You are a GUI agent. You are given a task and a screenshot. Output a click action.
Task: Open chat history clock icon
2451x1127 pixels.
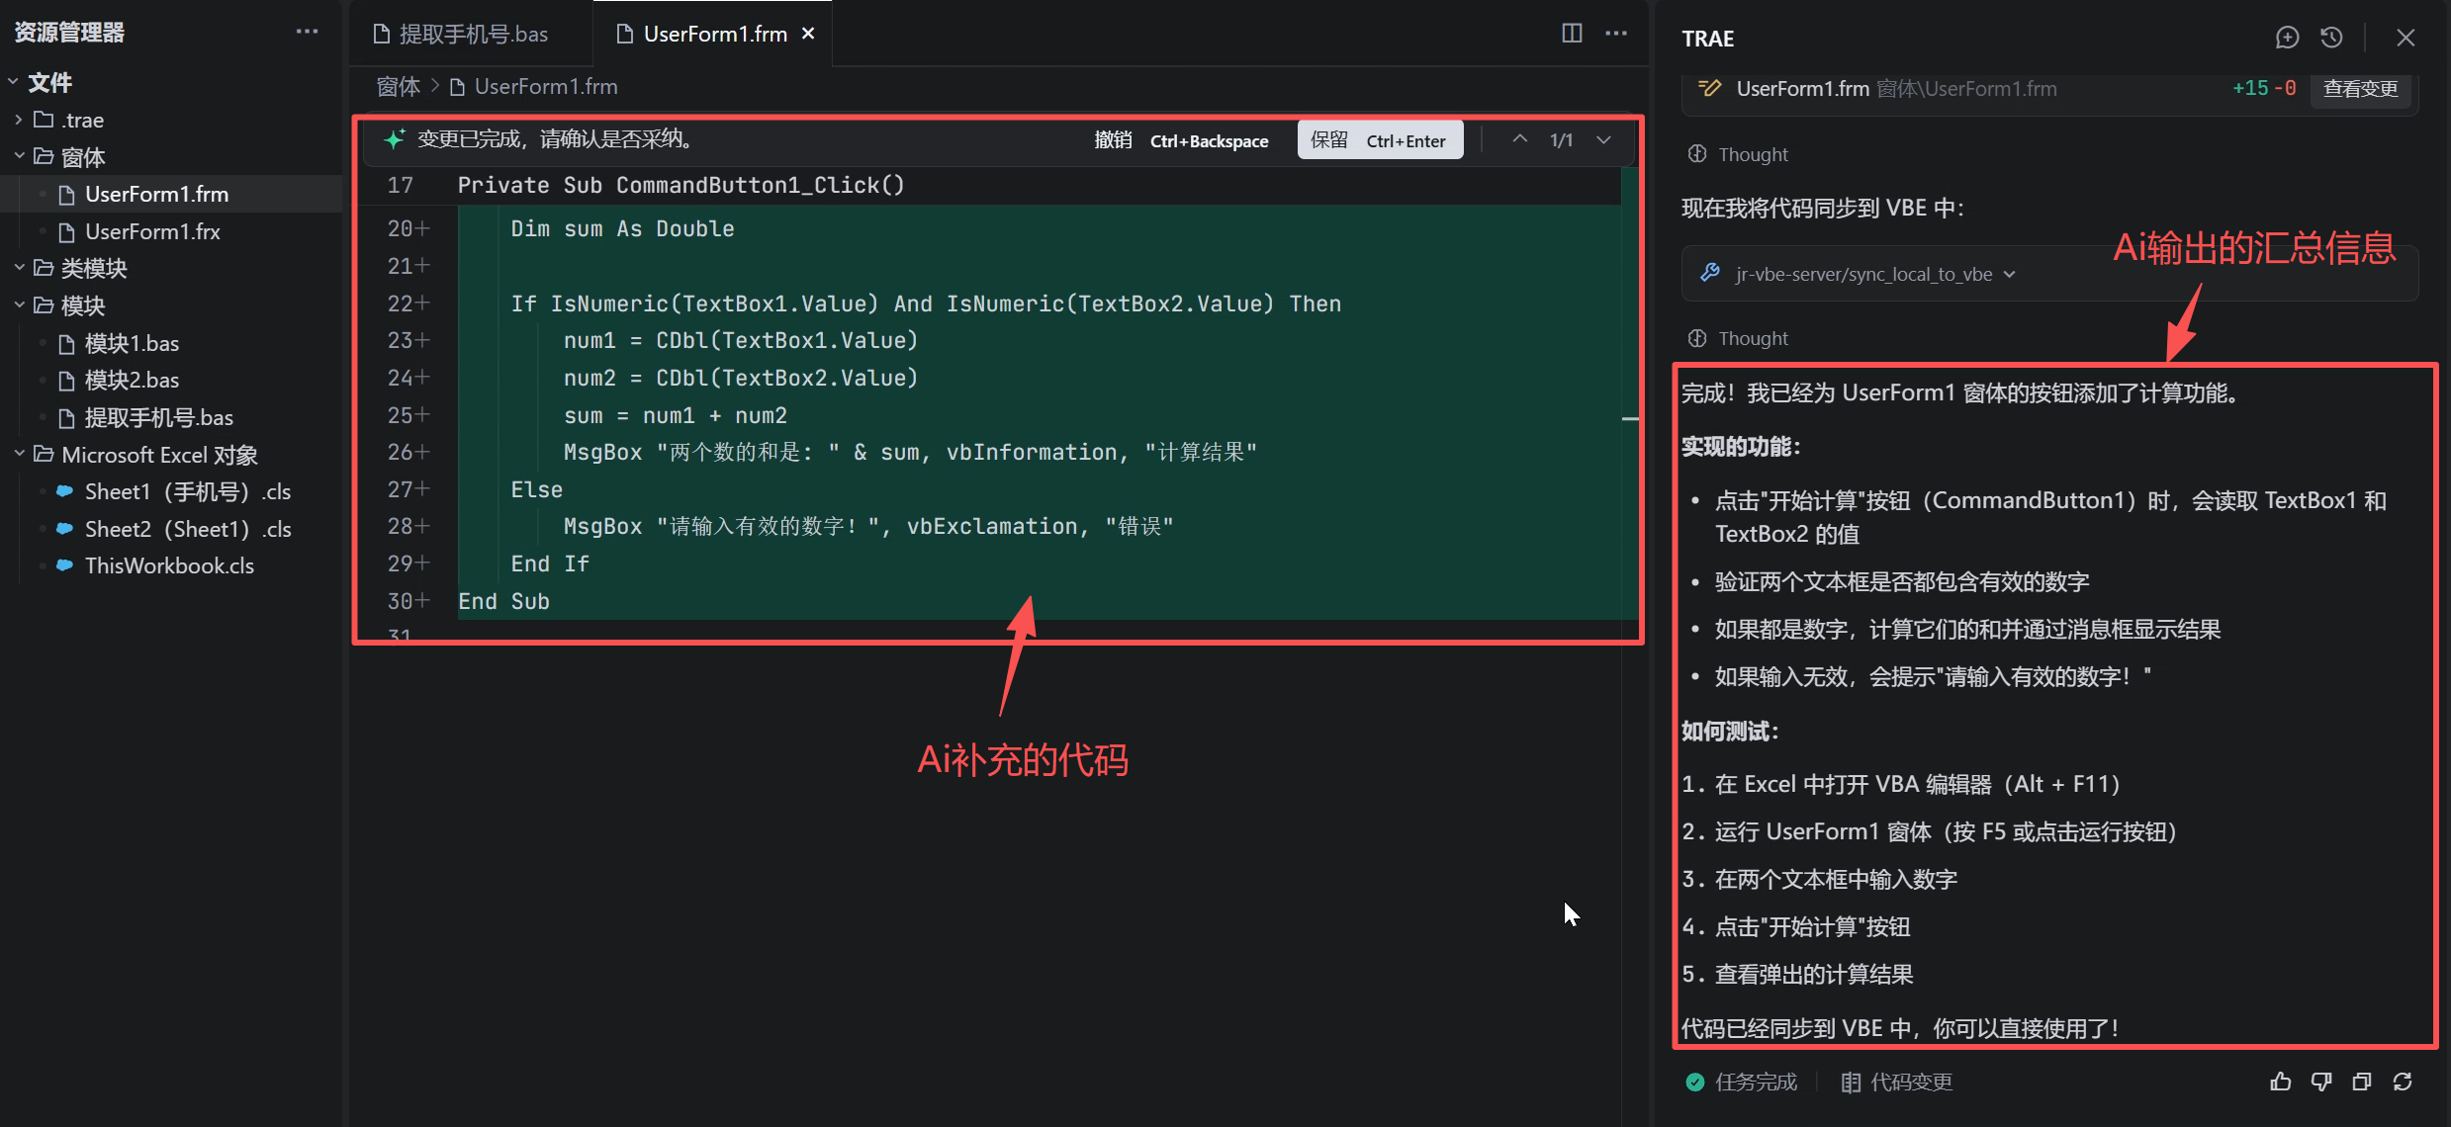point(2331,38)
